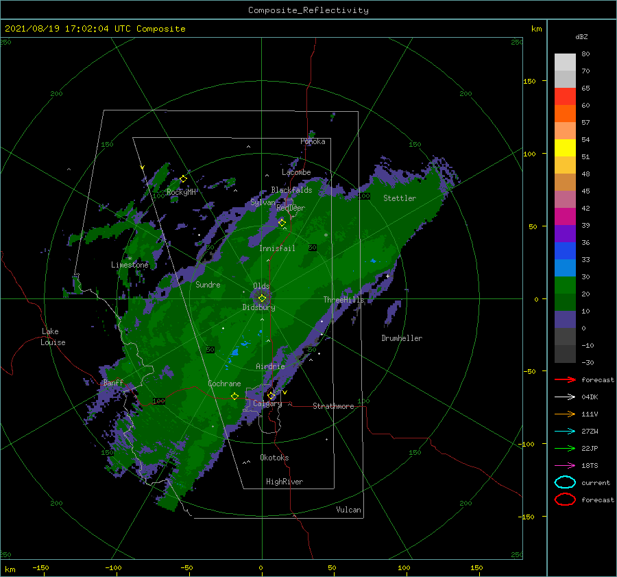617x577 pixels.
Task: Click the Cochrane town label
Action: [x=224, y=384]
